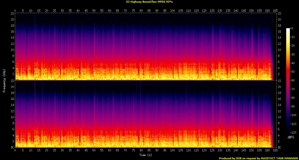Click the "Time (s)" axis label
Screen dimensions: 299x160
146,155
